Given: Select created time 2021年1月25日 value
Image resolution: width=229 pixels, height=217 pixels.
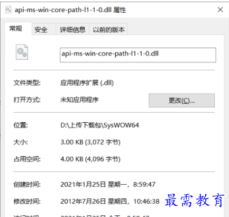Looking at the screenshot, I should pyautogui.click(x=108, y=185).
